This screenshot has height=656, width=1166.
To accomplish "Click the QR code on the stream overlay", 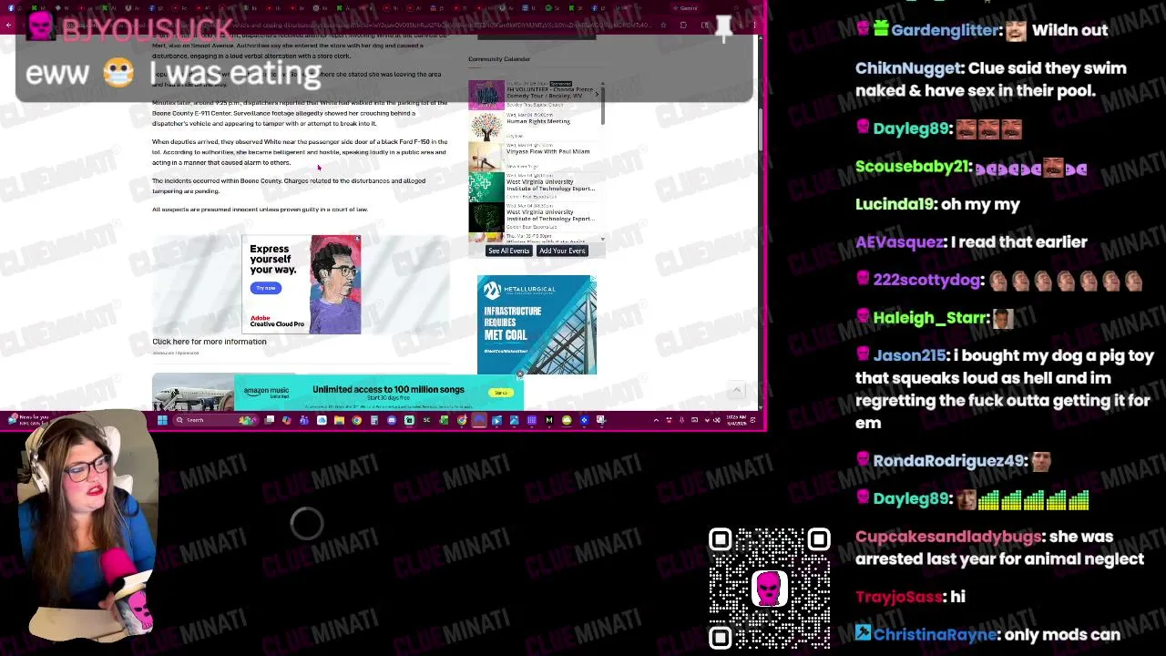I will (x=770, y=588).
